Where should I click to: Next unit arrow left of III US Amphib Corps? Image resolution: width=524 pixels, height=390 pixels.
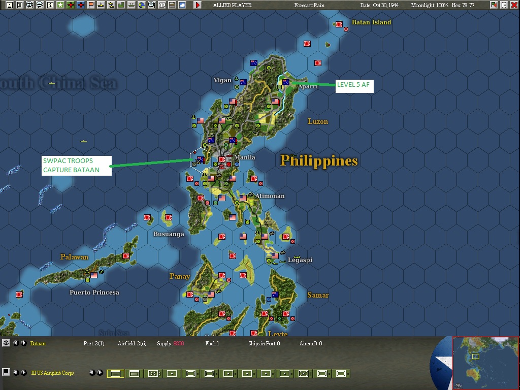(x=24, y=372)
